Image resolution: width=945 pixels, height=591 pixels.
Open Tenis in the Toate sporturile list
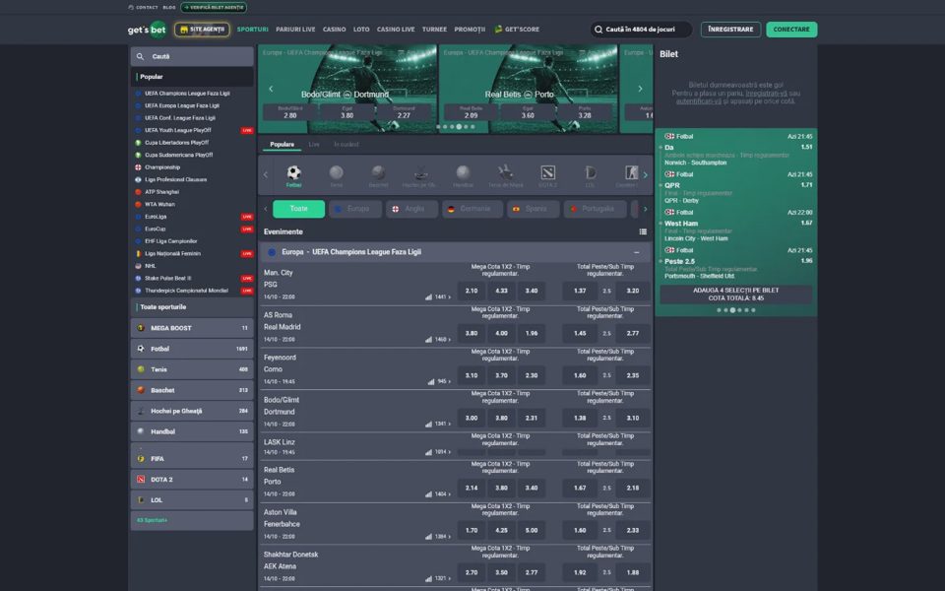coord(192,369)
